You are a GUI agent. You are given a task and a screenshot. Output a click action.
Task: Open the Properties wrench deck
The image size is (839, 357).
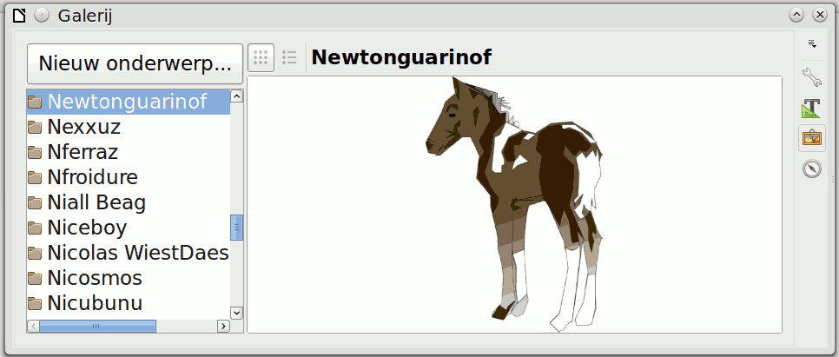click(x=812, y=77)
